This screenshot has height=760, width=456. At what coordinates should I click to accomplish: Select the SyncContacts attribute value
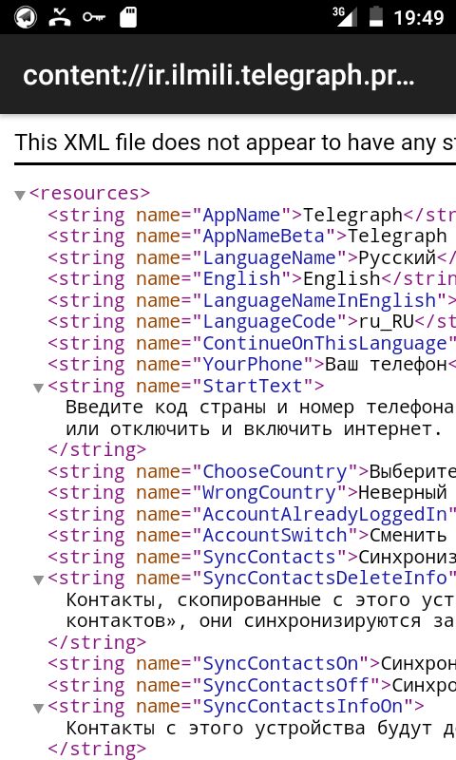[x=270, y=557]
